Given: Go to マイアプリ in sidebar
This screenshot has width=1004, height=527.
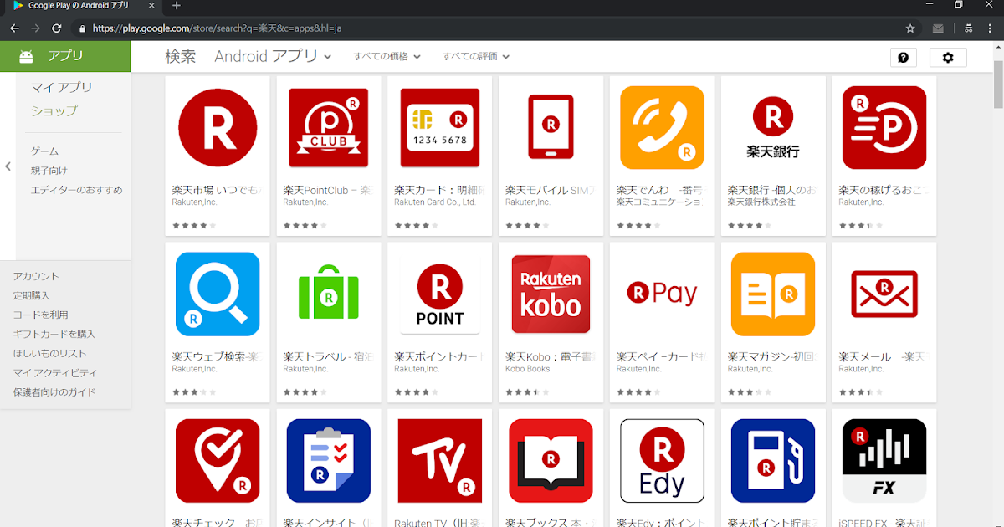Looking at the screenshot, I should click(x=62, y=88).
